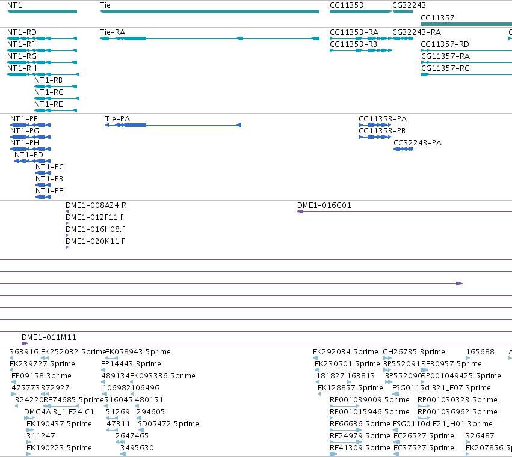The width and height of the screenshot is (512, 457).
Task: Open EST RP001049425.5prime
Action: coord(461,376)
